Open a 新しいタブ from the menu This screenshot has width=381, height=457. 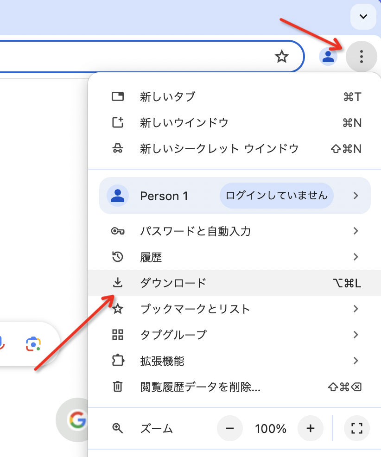pos(167,96)
